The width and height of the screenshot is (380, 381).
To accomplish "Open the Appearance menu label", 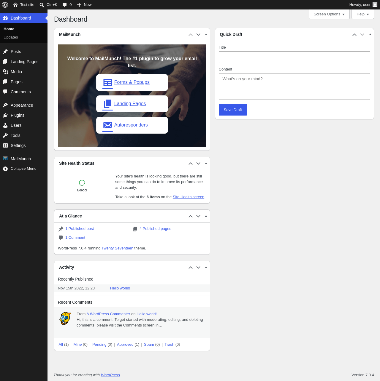I will tap(22, 105).
